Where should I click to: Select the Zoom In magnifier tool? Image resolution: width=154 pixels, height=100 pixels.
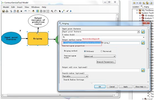pos(52,11)
